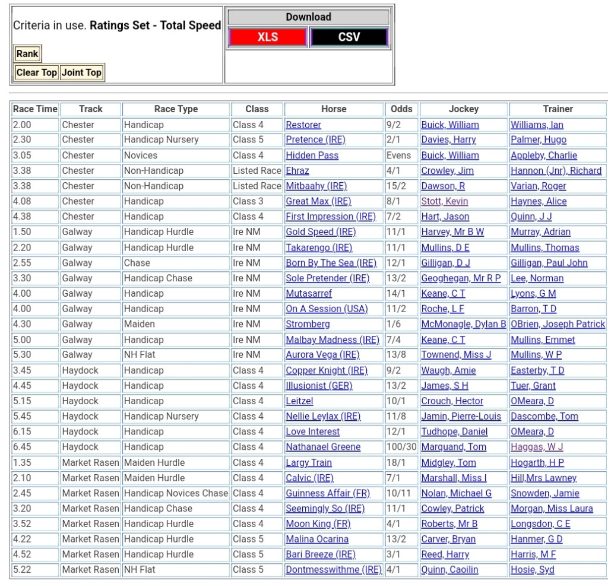The image size is (608, 584).
Task: Open trainer Appleby, Charlie link
Action: click(543, 155)
